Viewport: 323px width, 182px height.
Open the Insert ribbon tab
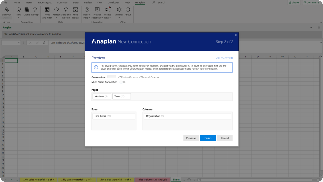tap(29, 2)
